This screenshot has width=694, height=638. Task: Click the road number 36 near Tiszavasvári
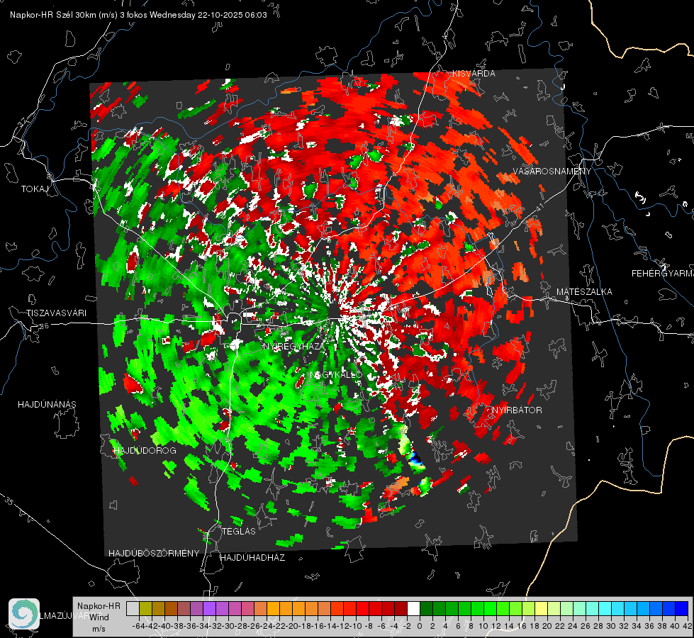45,326
